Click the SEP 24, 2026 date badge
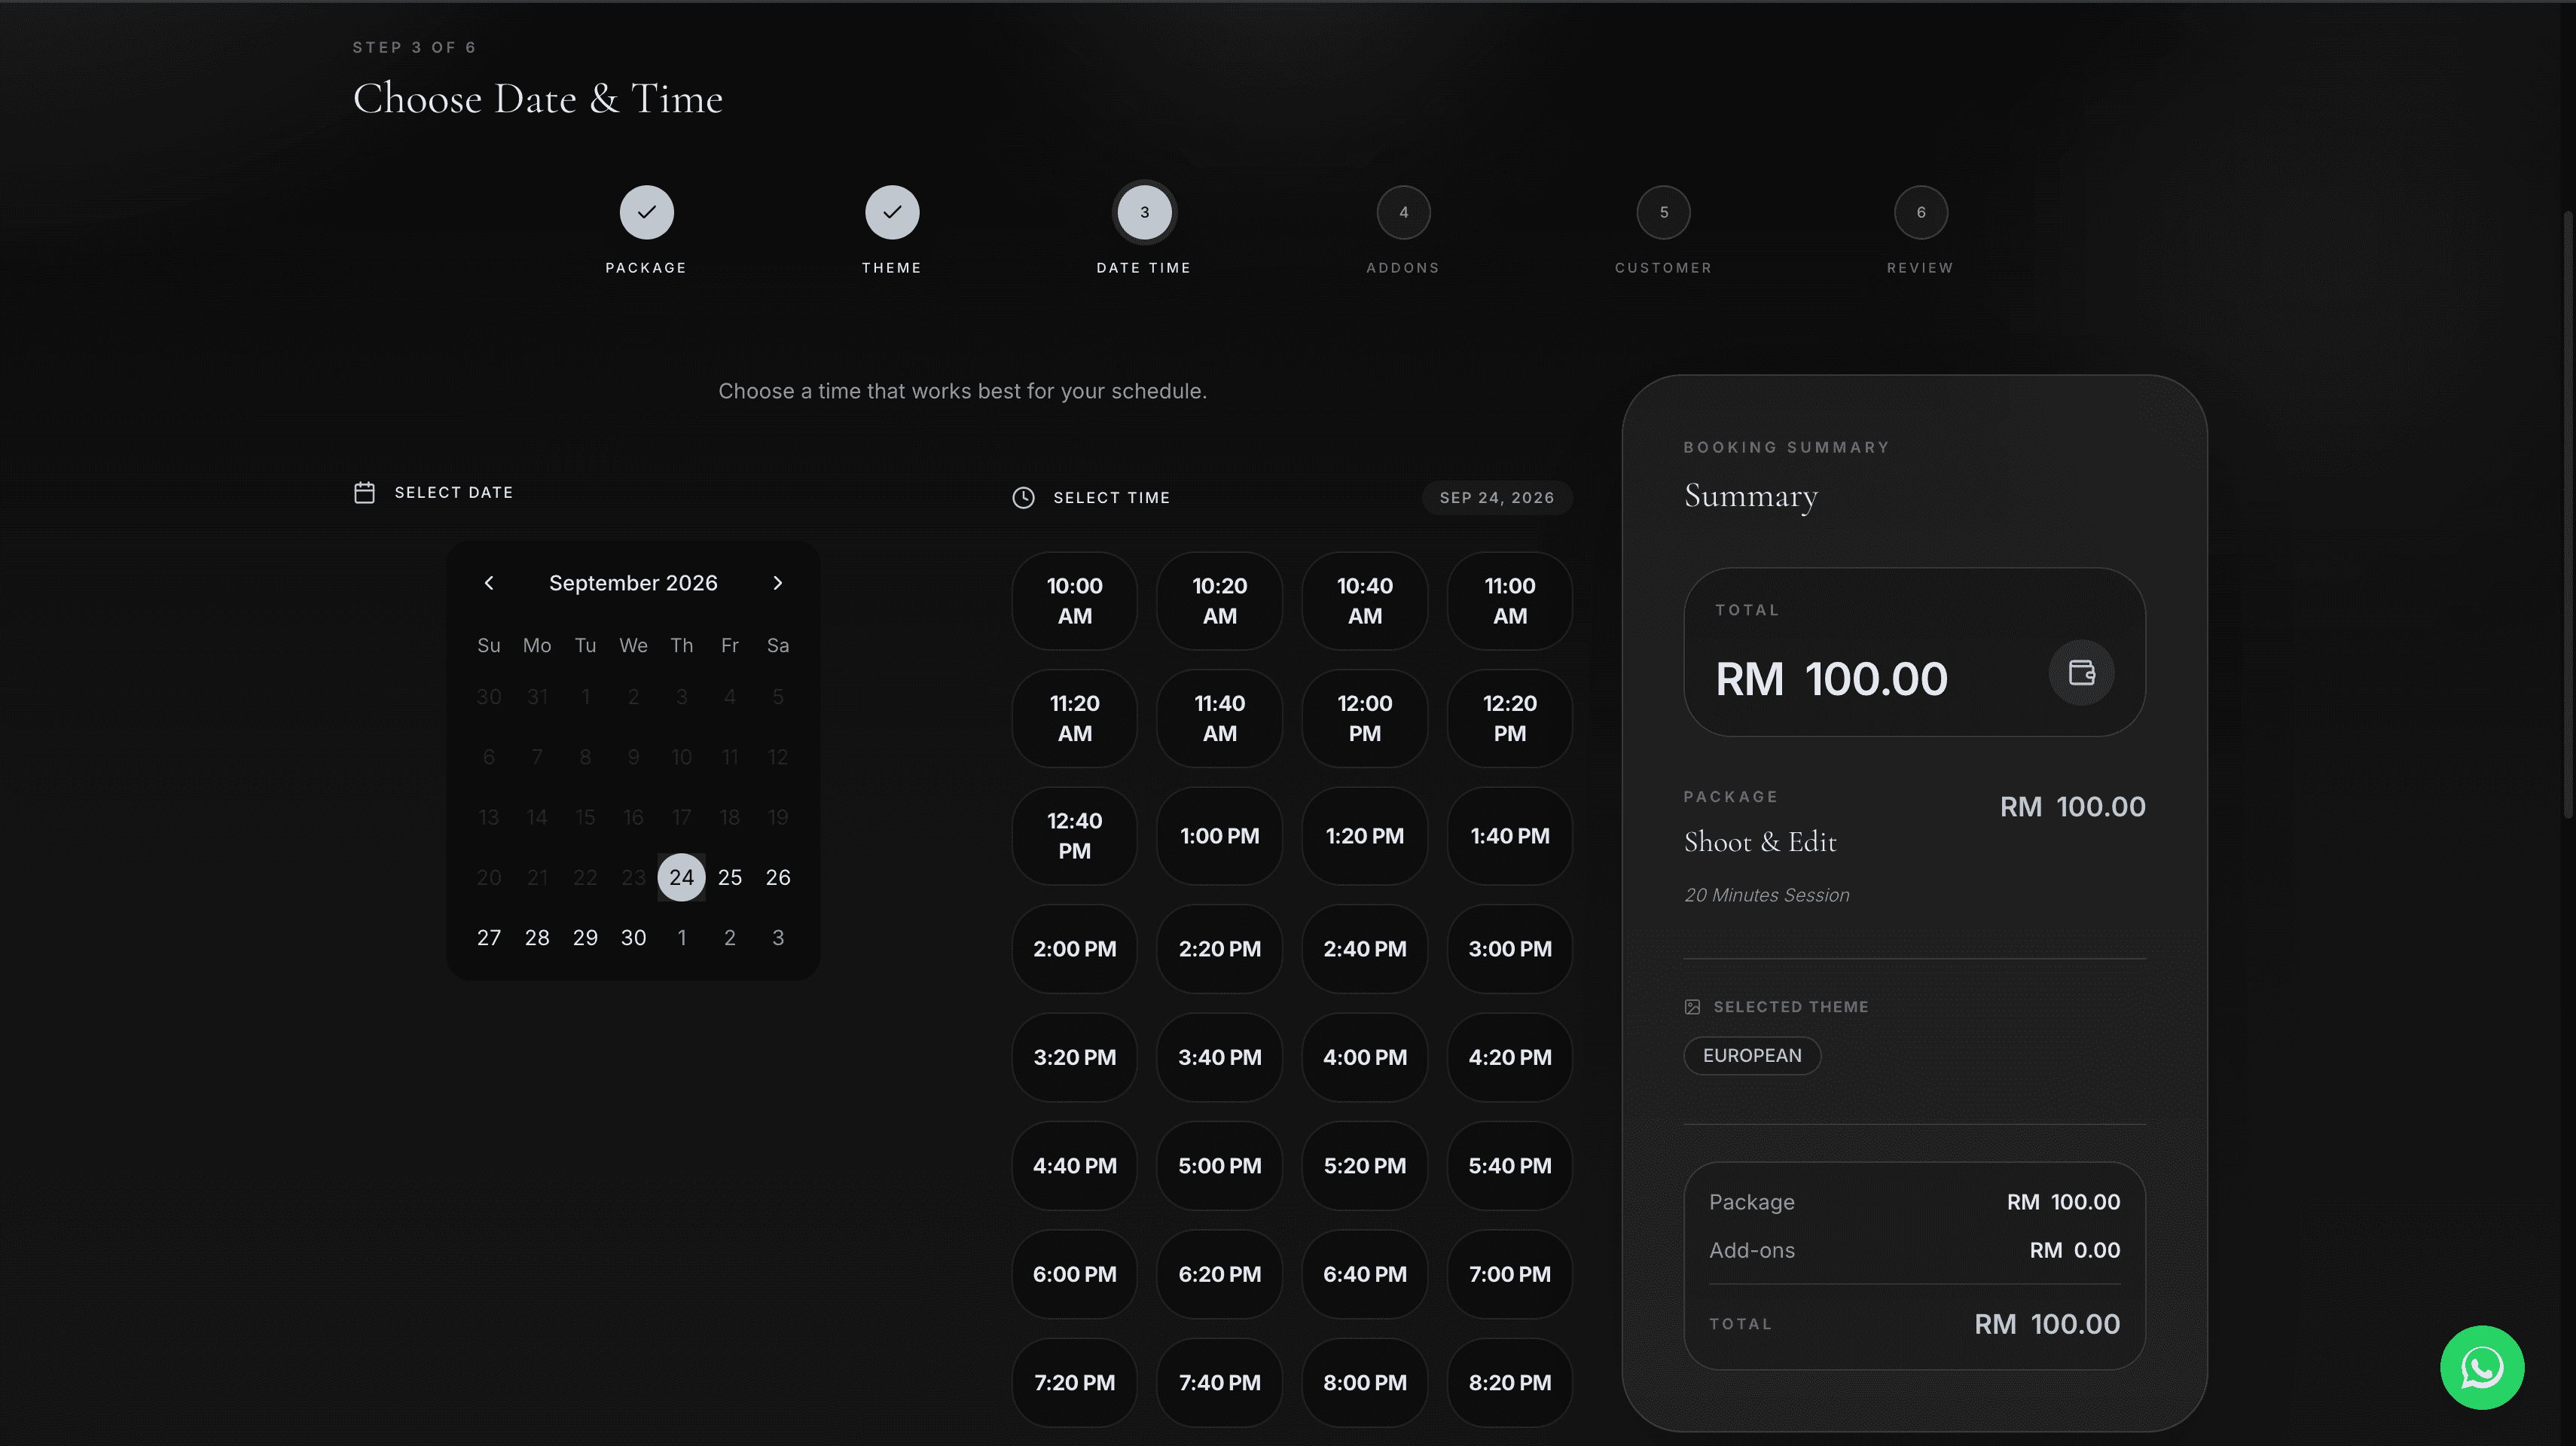Image resolution: width=2576 pixels, height=1446 pixels. 1497,498
